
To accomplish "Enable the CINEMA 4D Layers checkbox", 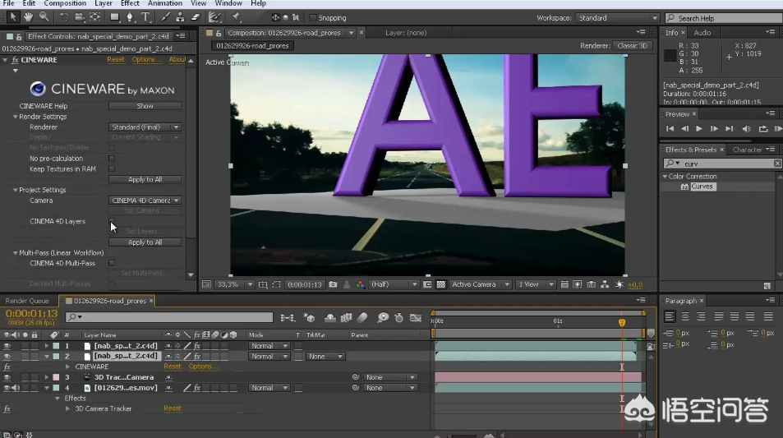I will [112, 221].
